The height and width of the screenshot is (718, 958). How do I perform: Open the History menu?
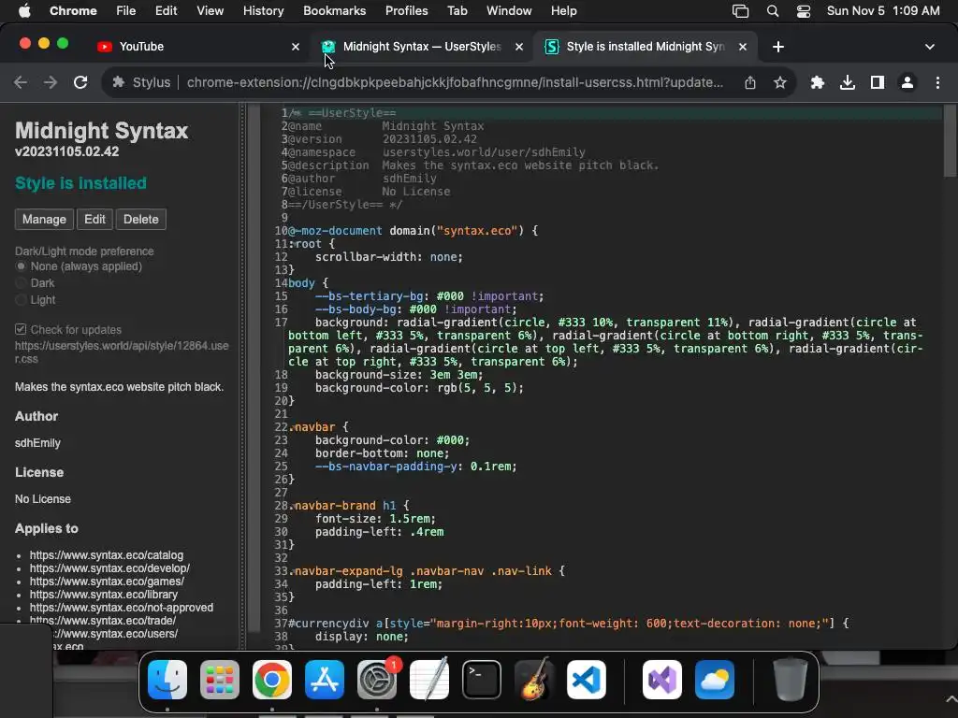(263, 11)
